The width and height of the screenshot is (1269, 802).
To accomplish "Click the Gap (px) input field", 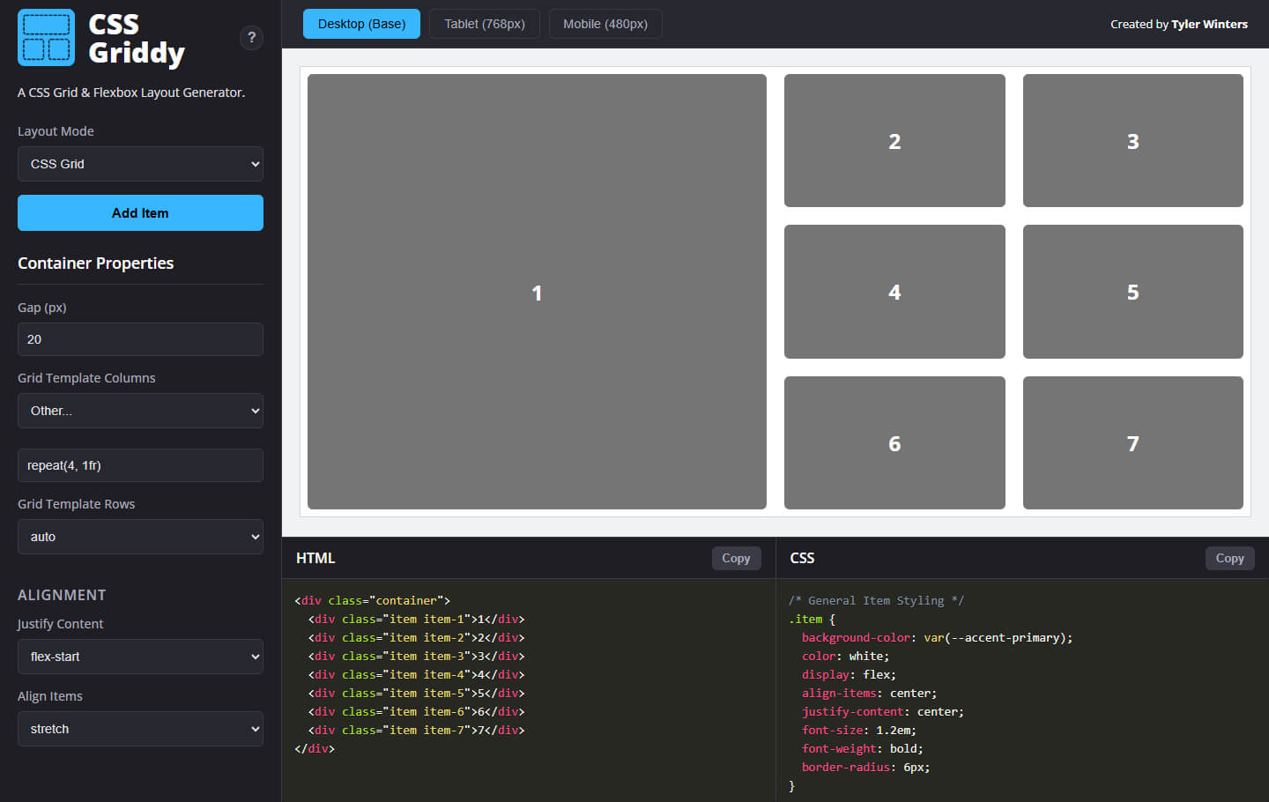I will pos(140,339).
